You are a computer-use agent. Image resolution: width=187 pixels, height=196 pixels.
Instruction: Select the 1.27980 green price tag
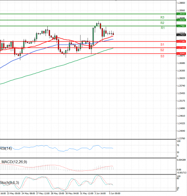(181, 26)
